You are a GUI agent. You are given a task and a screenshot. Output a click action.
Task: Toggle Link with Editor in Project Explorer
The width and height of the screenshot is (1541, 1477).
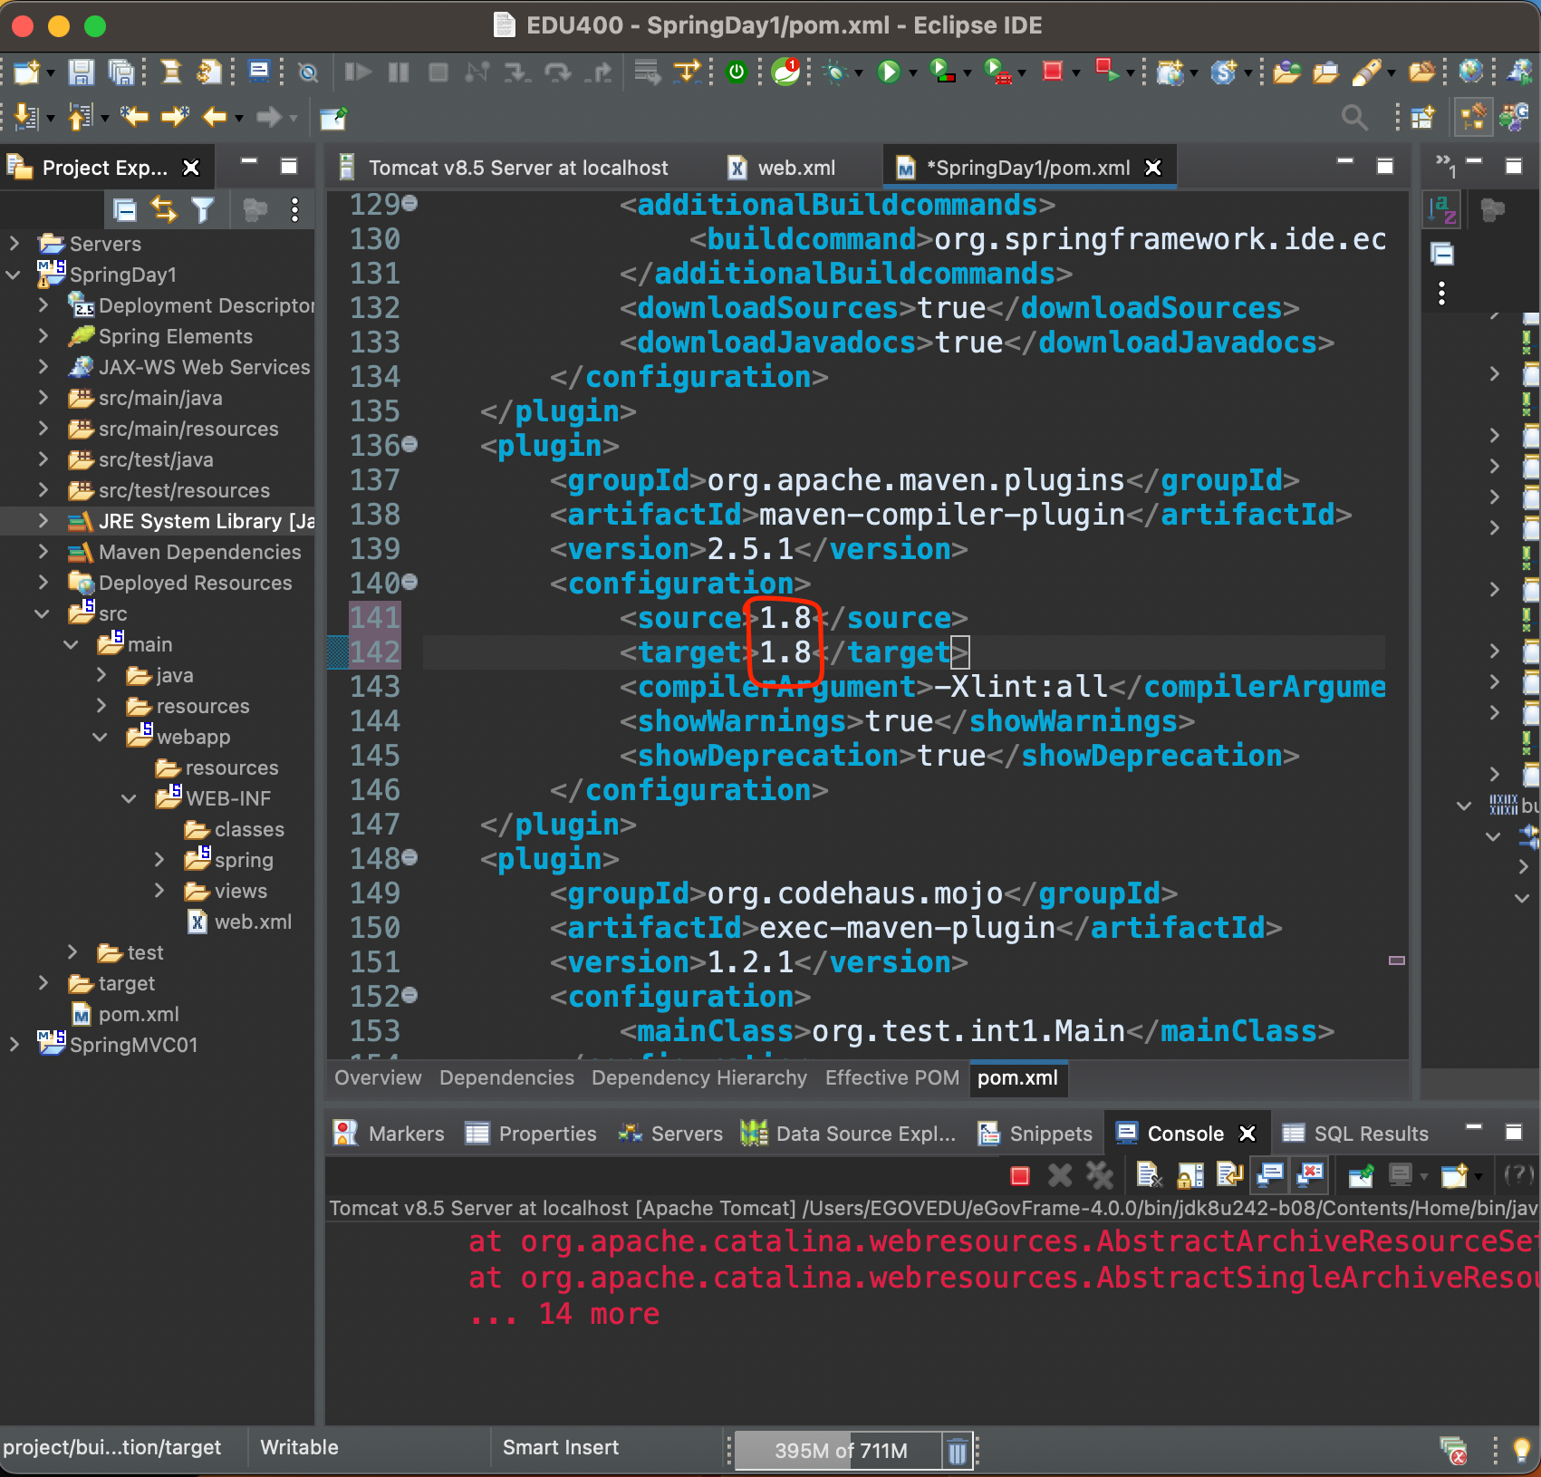pos(164,210)
